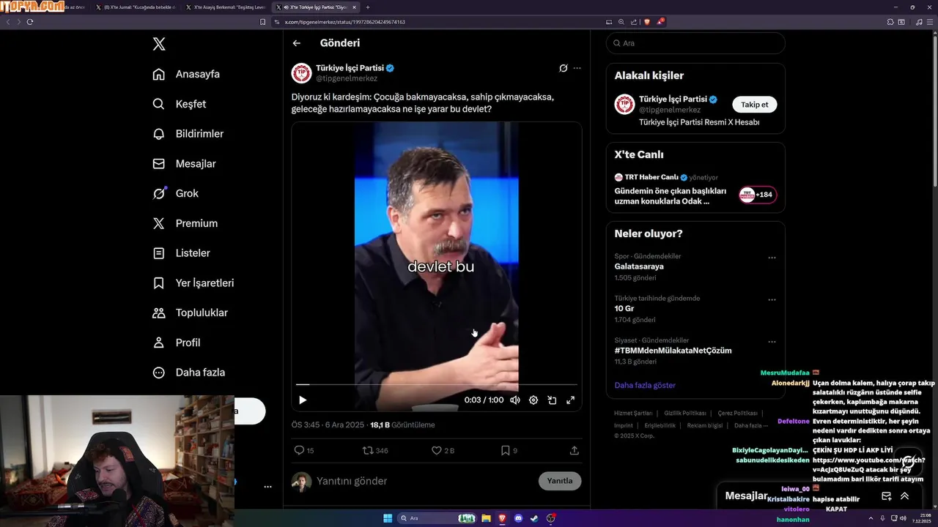The width and height of the screenshot is (938, 527).
Task: Open video settings gear
Action: [533, 400]
